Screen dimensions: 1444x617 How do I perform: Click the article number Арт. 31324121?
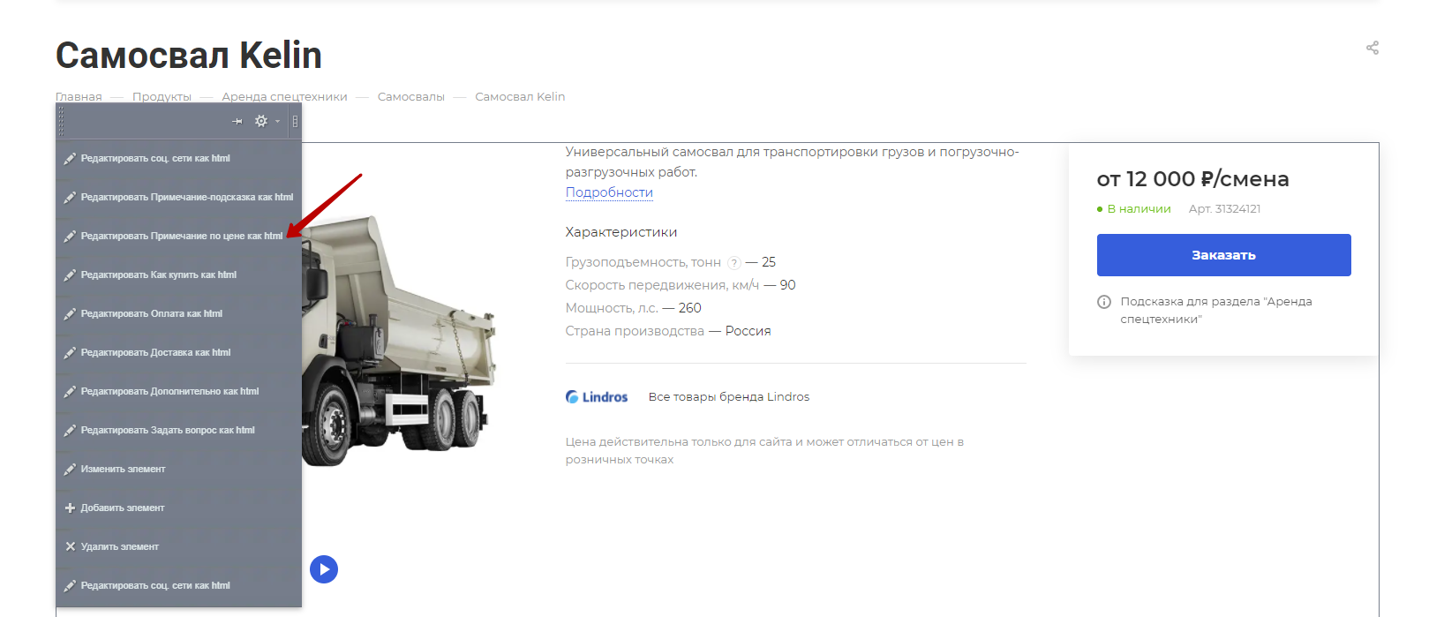click(x=1224, y=209)
